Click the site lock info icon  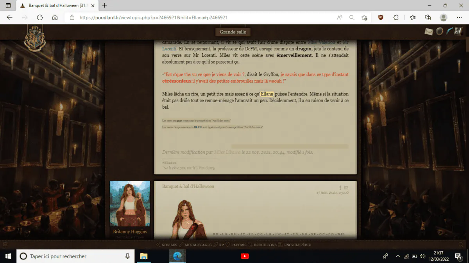click(72, 18)
